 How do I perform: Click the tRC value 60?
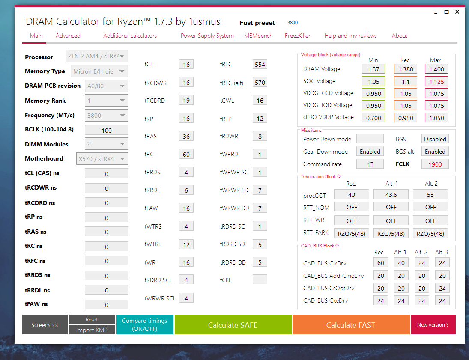(x=186, y=154)
